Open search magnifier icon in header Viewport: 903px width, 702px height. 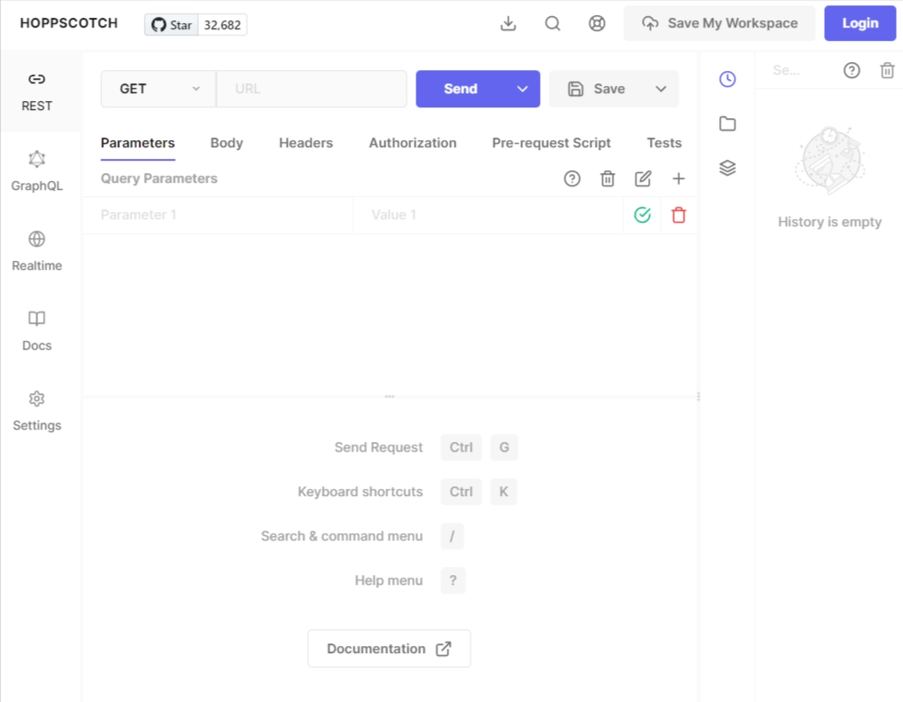pos(552,23)
